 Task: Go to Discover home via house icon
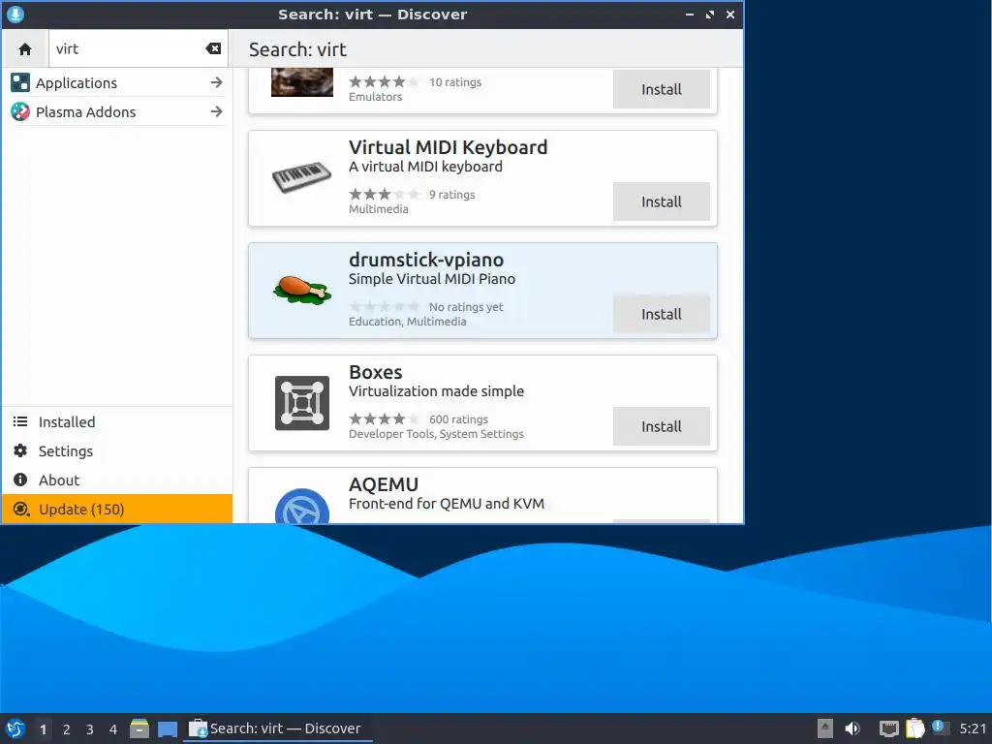[x=24, y=48]
